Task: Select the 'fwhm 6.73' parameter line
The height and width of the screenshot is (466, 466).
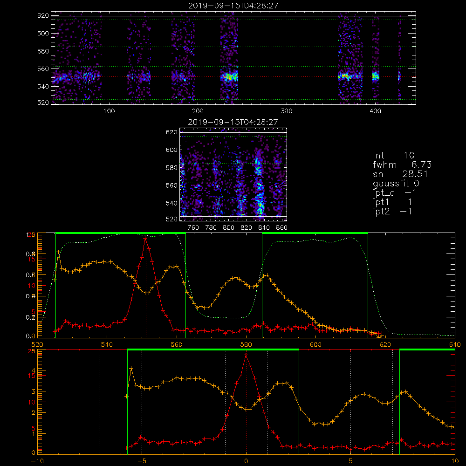Action: (402, 164)
